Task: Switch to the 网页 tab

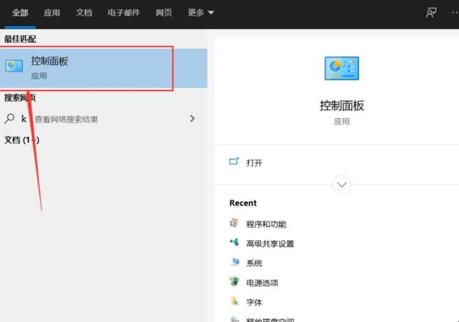Action: point(164,13)
